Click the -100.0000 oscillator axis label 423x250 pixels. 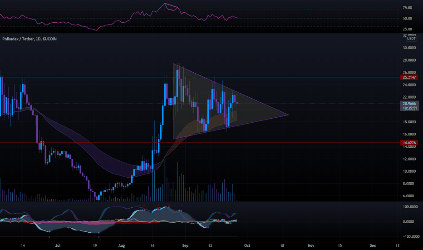coord(411,236)
